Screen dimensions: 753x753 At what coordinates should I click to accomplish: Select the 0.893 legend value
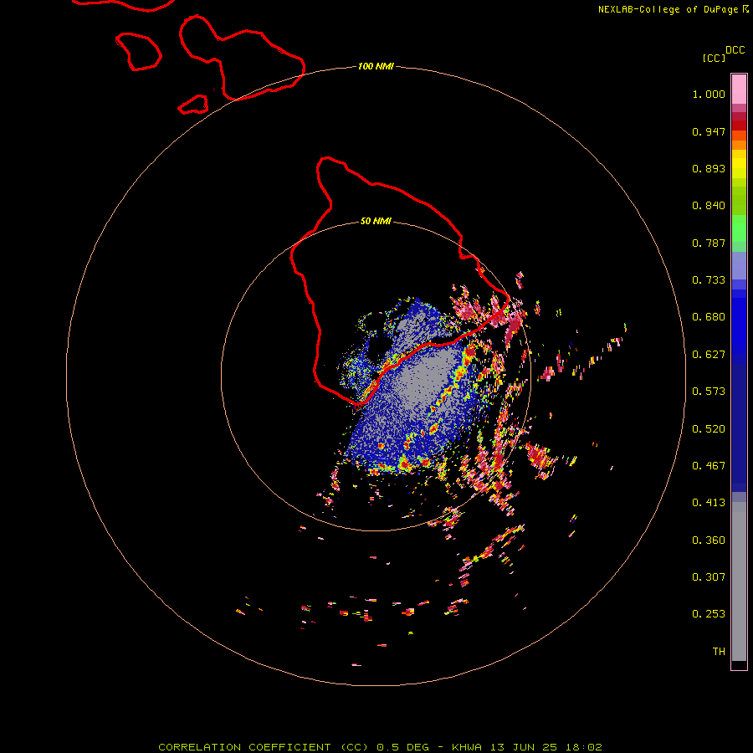[x=709, y=168]
